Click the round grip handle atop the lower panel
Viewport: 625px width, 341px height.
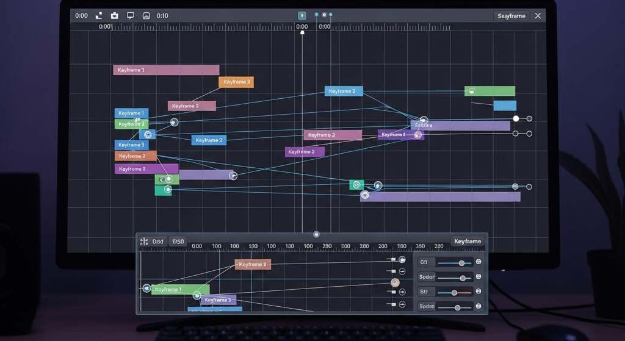(316, 235)
